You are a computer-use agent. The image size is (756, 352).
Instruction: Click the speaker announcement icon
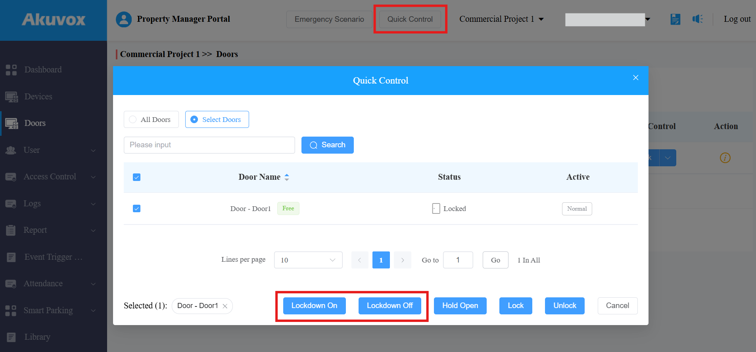click(x=698, y=19)
